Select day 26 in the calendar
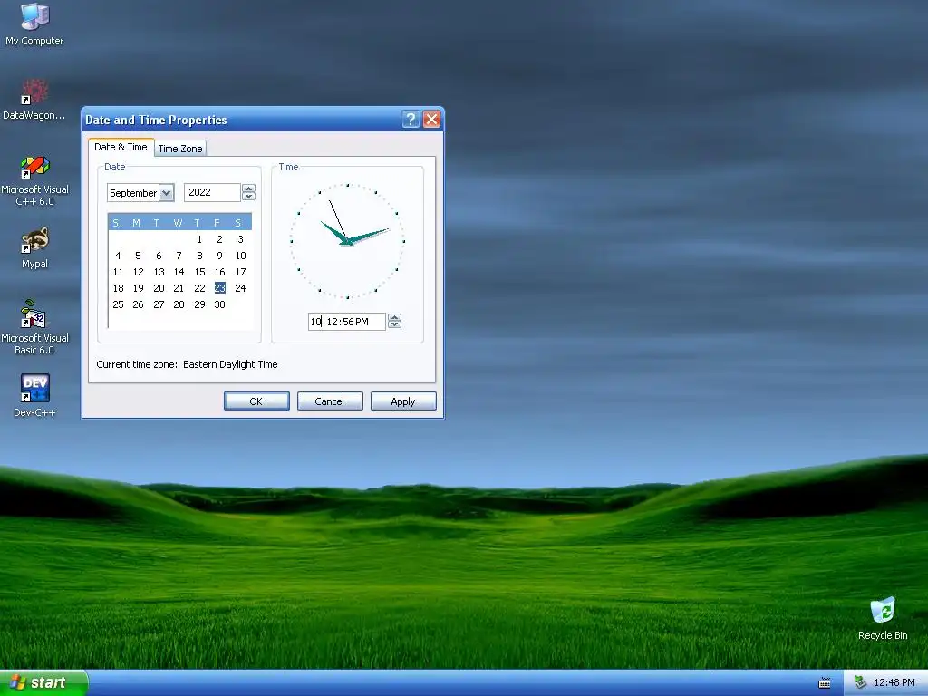Viewport: 928px width, 696px height. pyautogui.click(x=138, y=304)
